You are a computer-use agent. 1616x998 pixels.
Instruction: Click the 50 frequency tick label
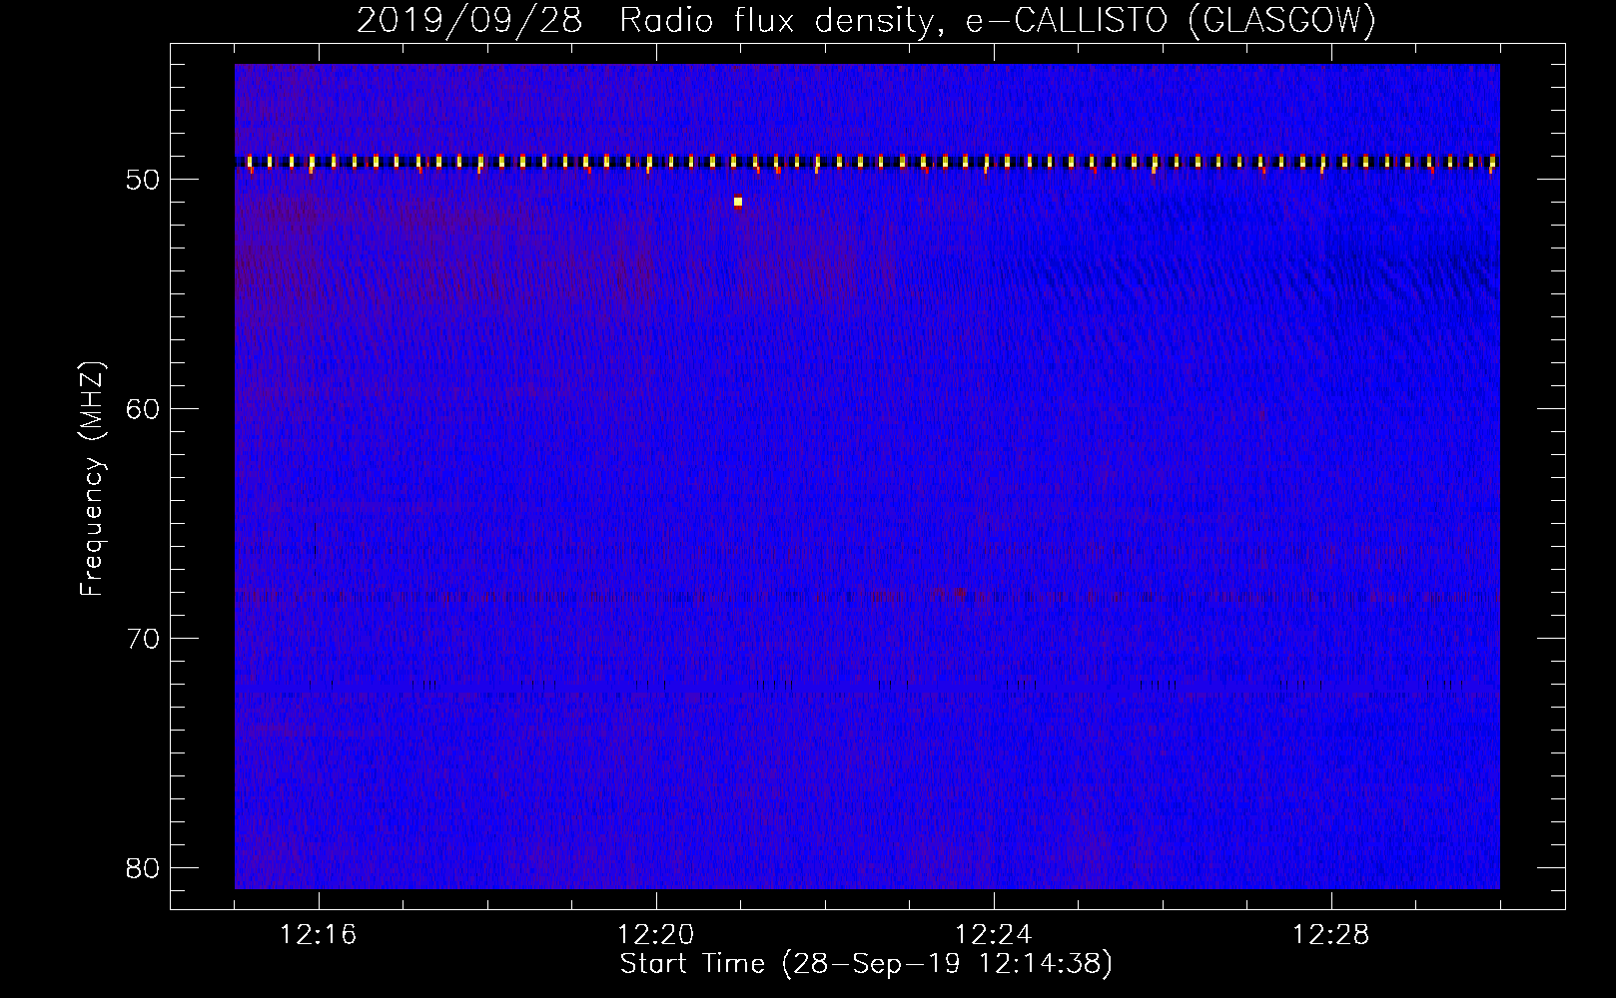coord(144,180)
